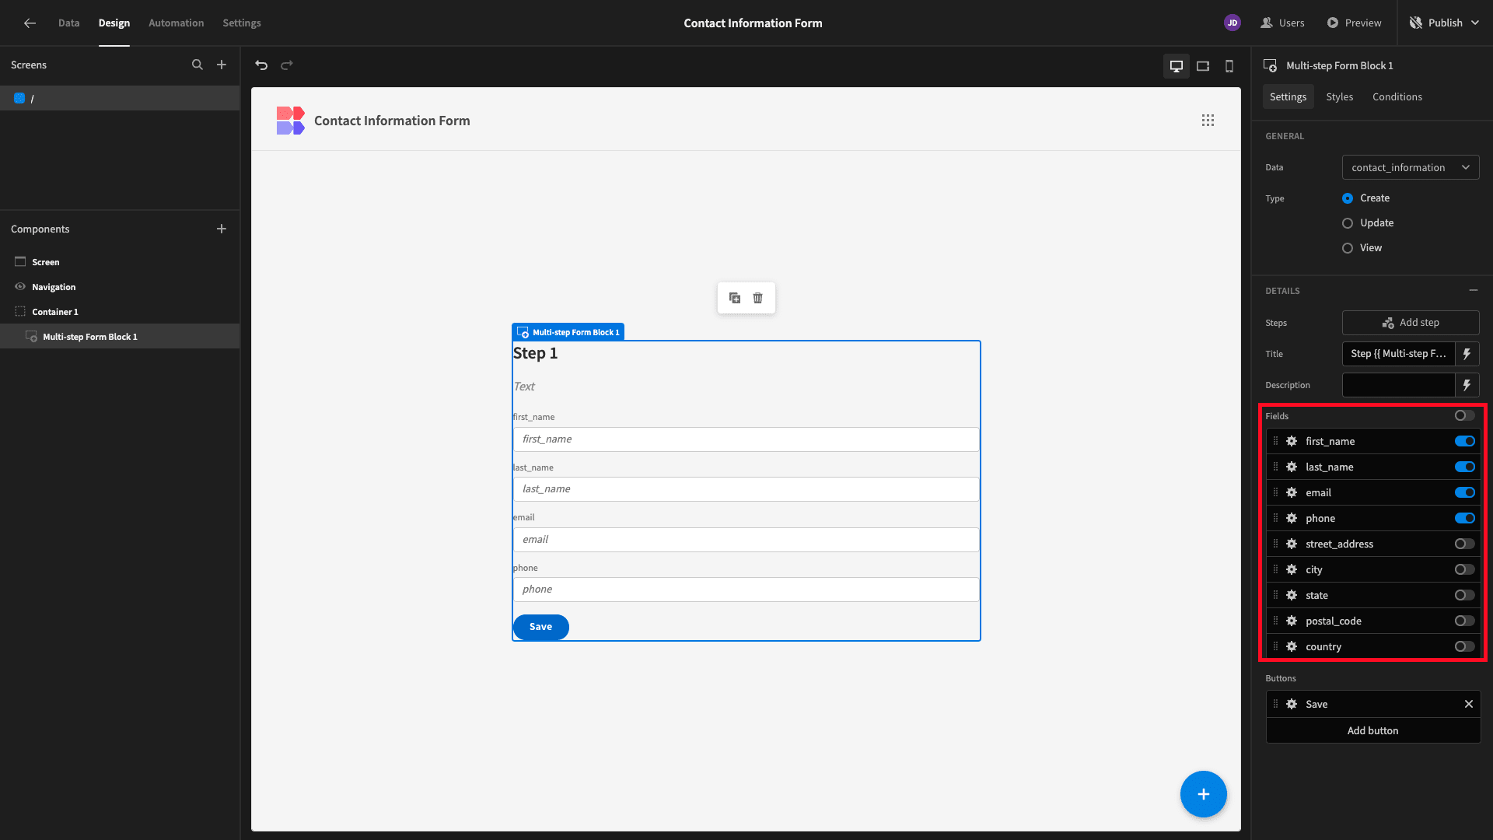Open the contact_information data dropdown
Screen dimensions: 1493x840
click(1411, 167)
